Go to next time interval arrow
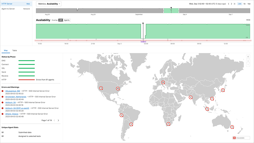This screenshot has height=143, width=254. [231, 4]
